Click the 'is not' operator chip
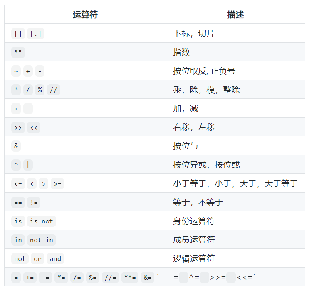 (42, 221)
